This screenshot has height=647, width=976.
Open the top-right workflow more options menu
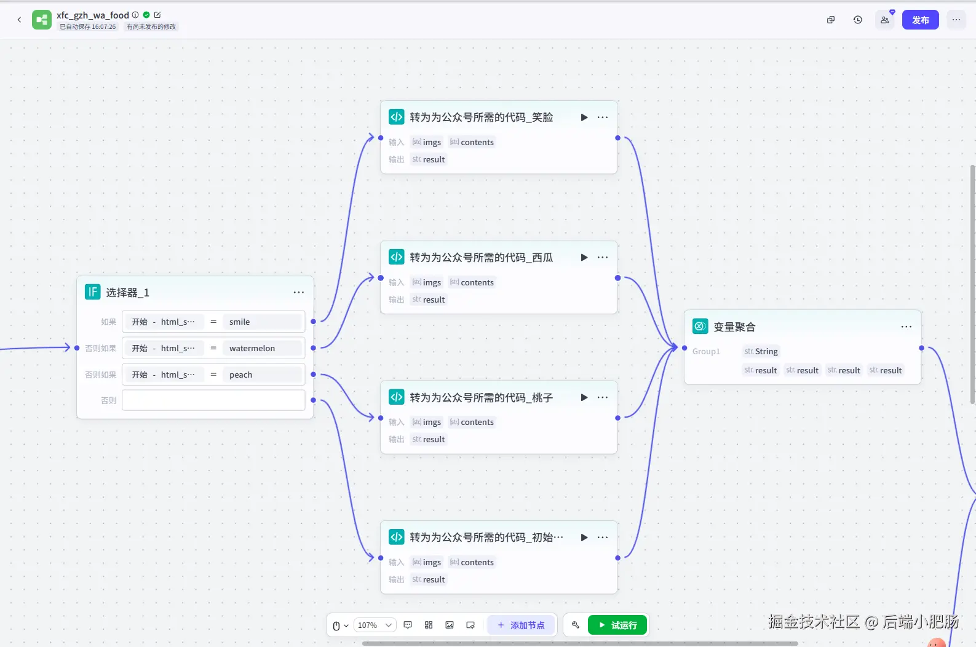956,20
